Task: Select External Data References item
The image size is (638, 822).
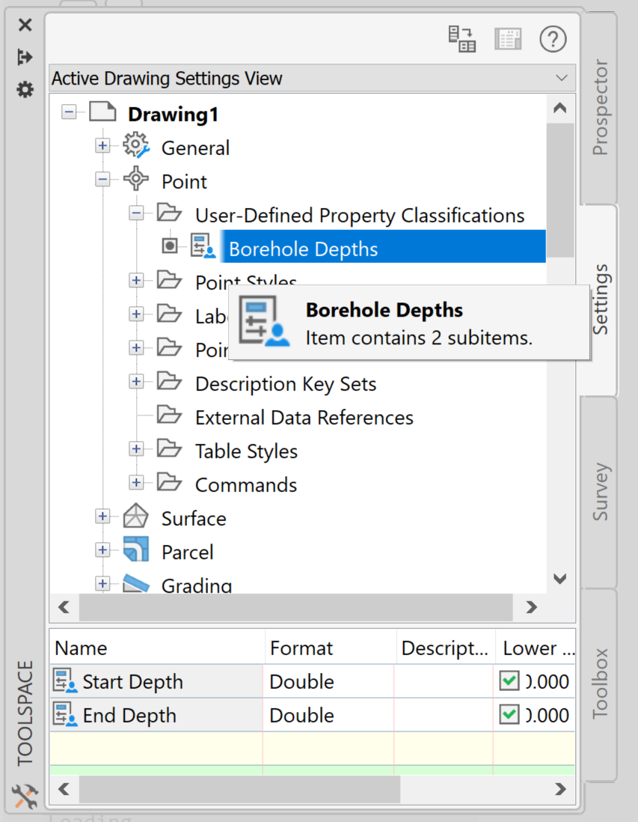Action: 304,418
